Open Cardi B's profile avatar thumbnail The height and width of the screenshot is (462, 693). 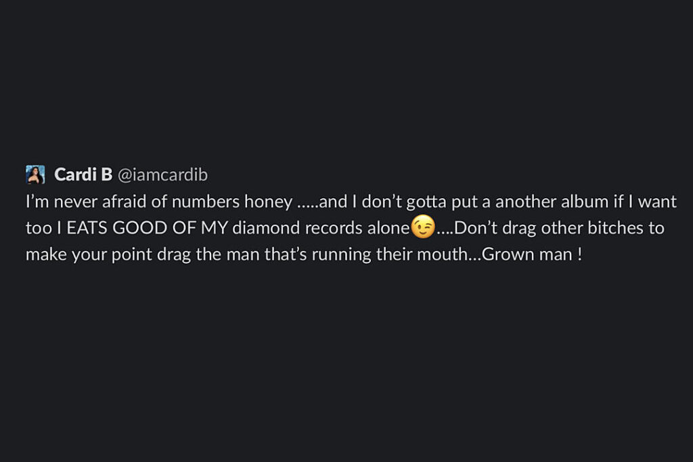click(35, 175)
